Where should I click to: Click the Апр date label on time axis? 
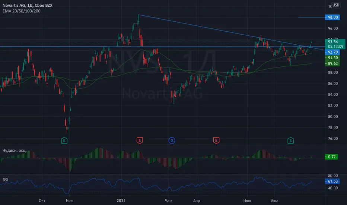(197, 201)
